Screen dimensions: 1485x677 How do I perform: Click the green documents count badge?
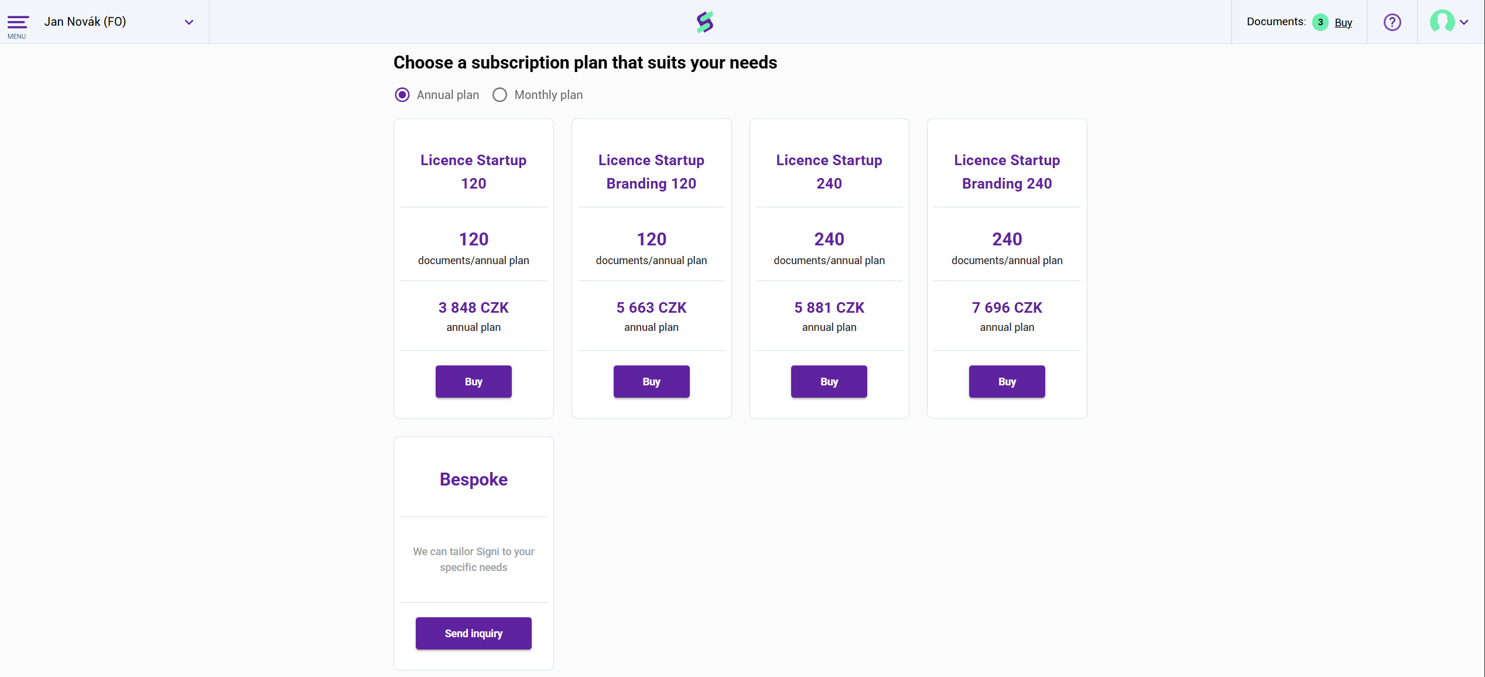tap(1320, 22)
